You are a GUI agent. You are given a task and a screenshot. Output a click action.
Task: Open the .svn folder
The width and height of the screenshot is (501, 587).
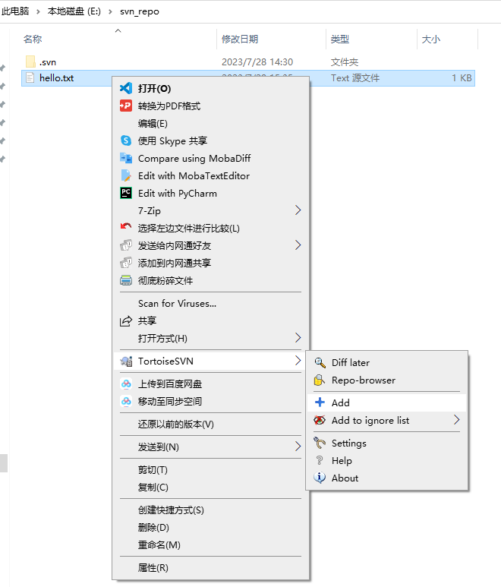coord(47,62)
